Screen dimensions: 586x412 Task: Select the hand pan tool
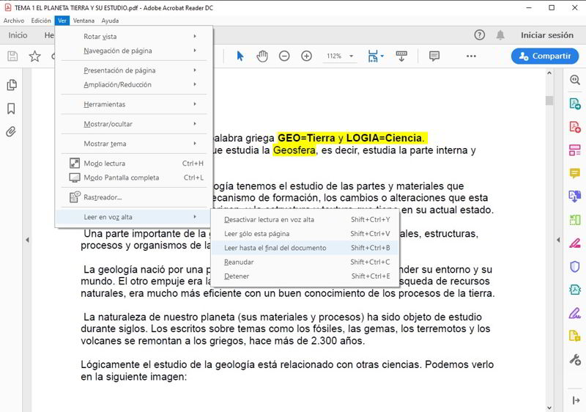click(262, 56)
